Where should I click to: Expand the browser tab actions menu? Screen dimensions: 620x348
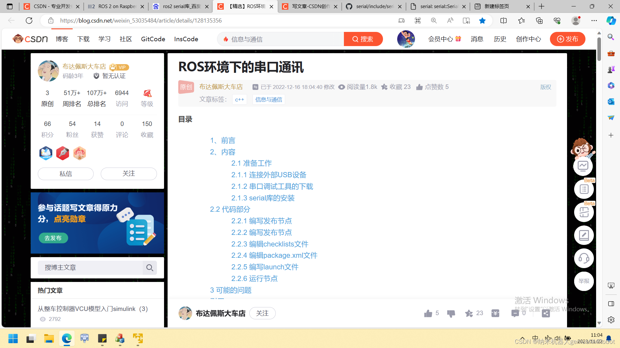coord(10,6)
